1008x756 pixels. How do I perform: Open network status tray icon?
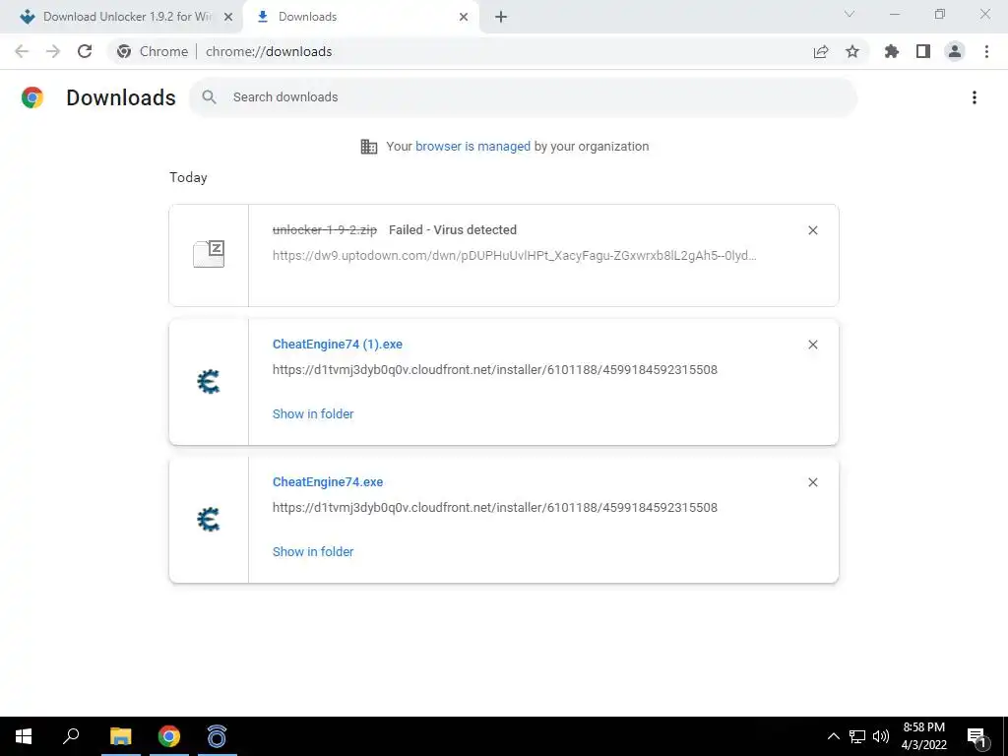tap(857, 736)
